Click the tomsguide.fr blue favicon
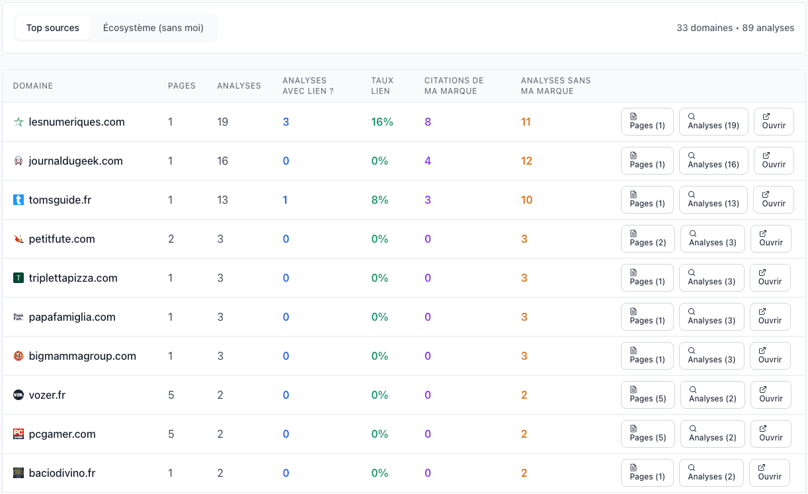The height and width of the screenshot is (494, 808). point(19,200)
